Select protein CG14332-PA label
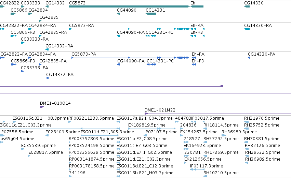This screenshot has height=178, width=291. point(60,75)
